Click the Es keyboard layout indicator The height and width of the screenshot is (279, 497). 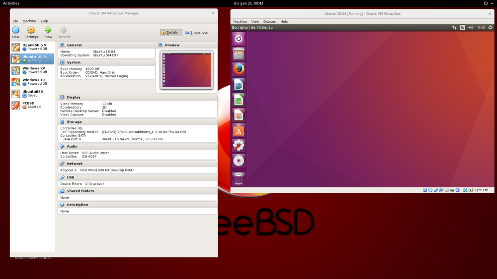[462, 27]
